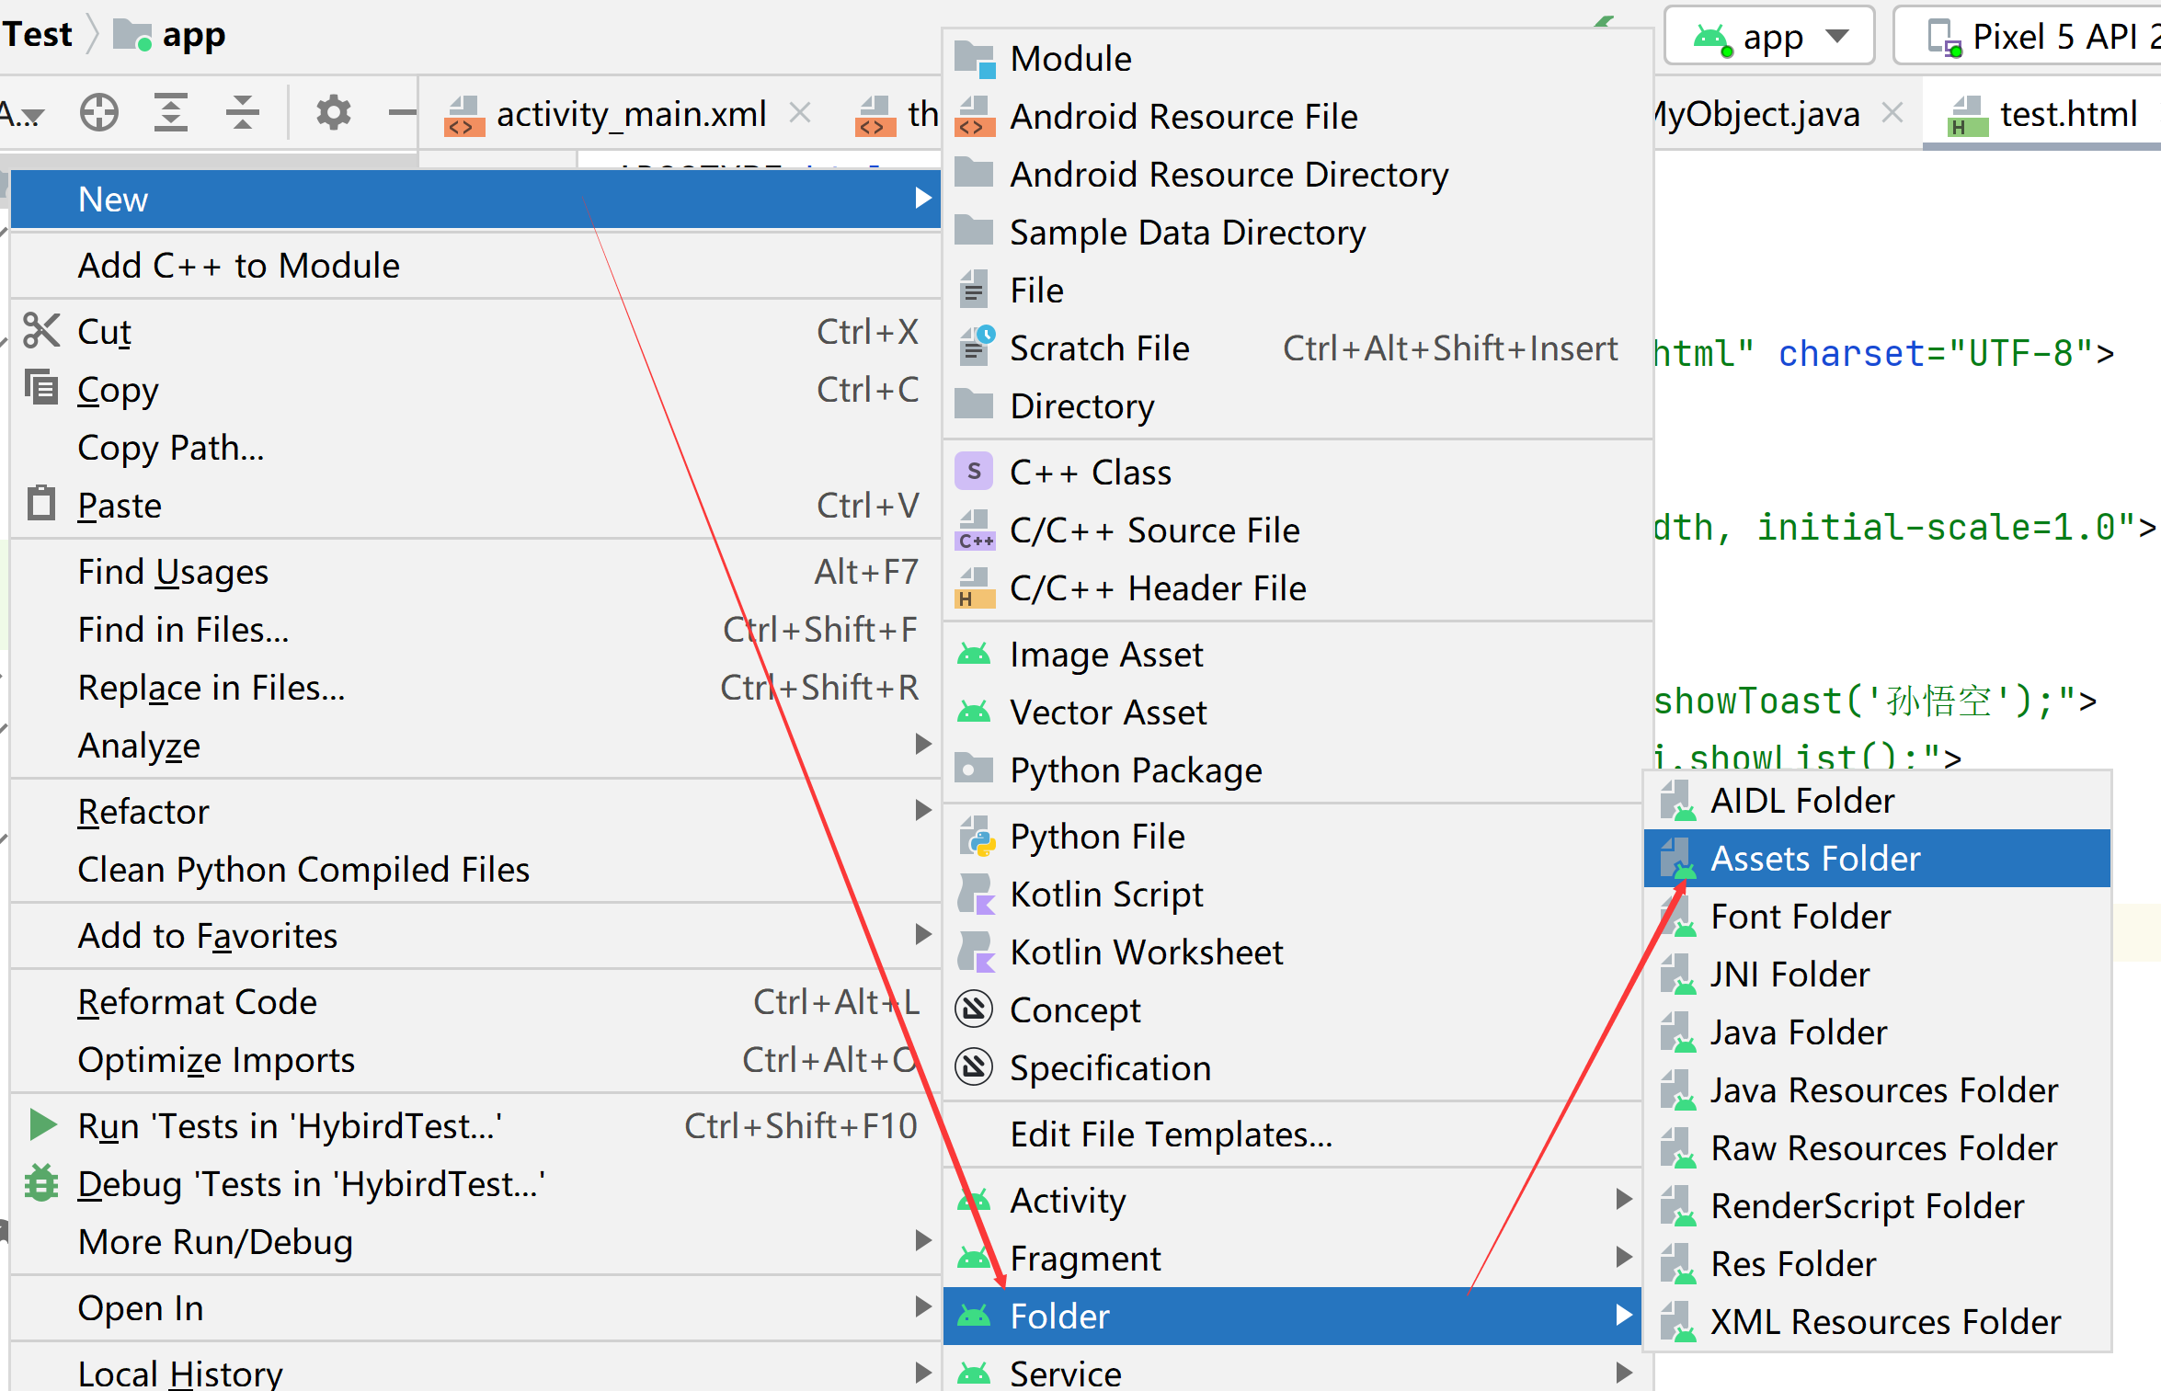This screenshot has height=1391, width=2161.
Task: Click the Debug bug icon
Action: pos(41,1183)
